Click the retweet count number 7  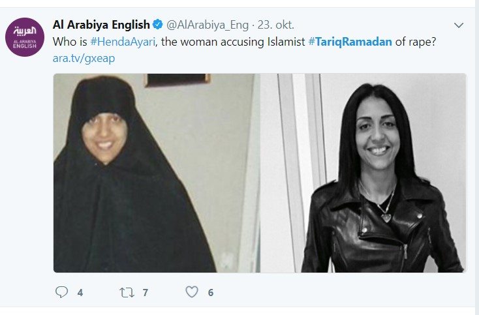146,293
